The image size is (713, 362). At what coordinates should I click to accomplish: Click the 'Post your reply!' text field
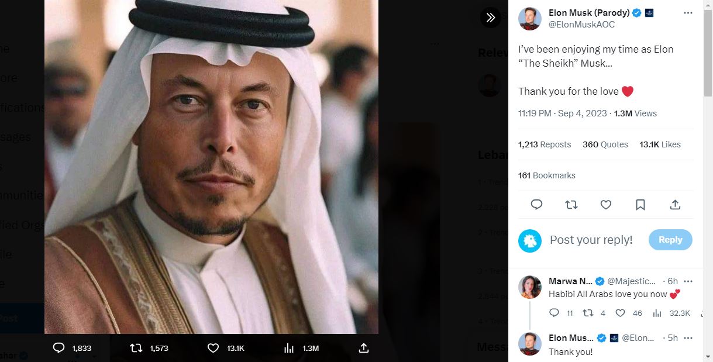(x=591, y=240)
